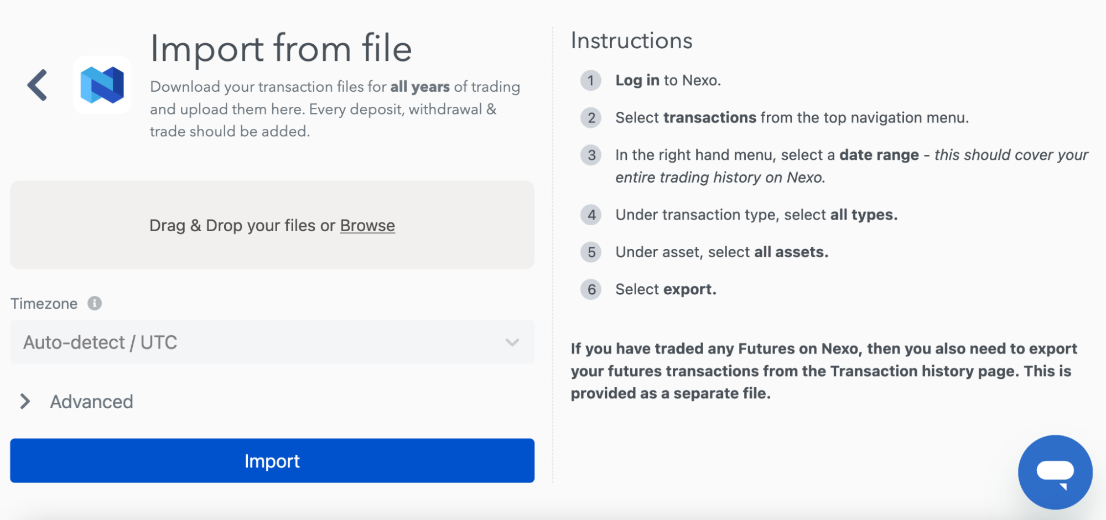Open the Auto-detect / UTC timezone dropdown
This screenshot has width=1106, height=520.
coord(272,342)
